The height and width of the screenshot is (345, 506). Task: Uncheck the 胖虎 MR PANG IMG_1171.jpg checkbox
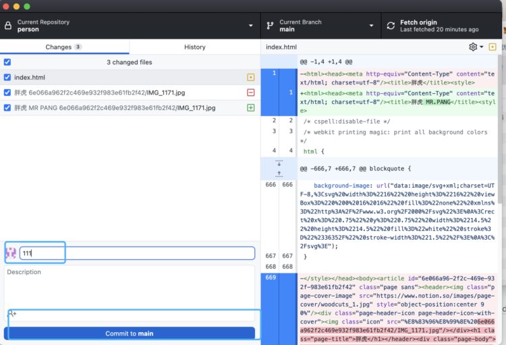point(7,107)
